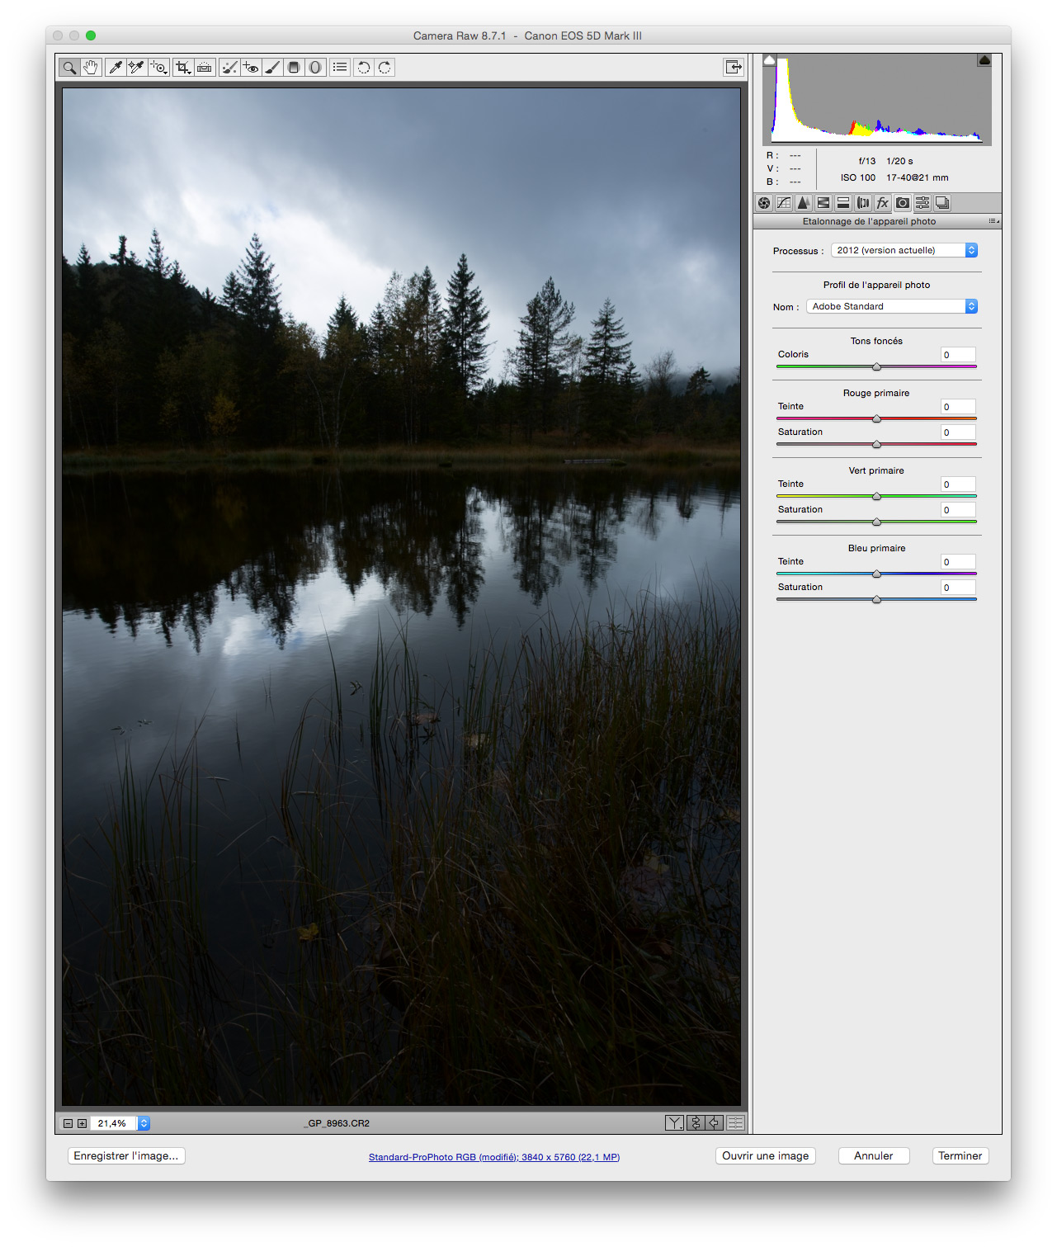Select the Color Sampler tool
The width and height of the screenshot is (1057, 1247).
click(x=136, y=68)
